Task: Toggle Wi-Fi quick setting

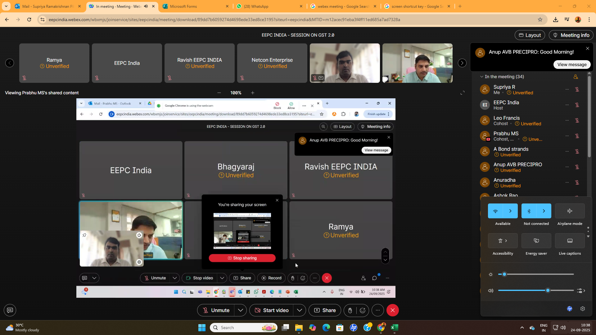Action: coord(495,211)
